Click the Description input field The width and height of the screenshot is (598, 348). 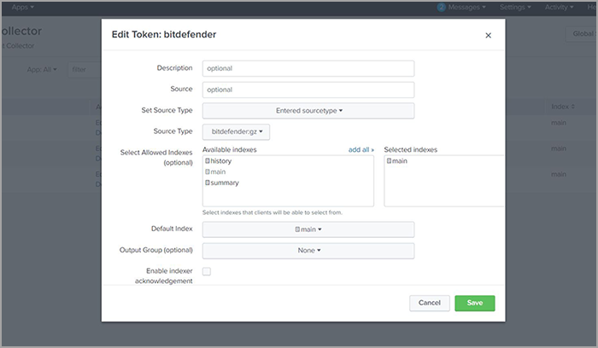(308, 68)
